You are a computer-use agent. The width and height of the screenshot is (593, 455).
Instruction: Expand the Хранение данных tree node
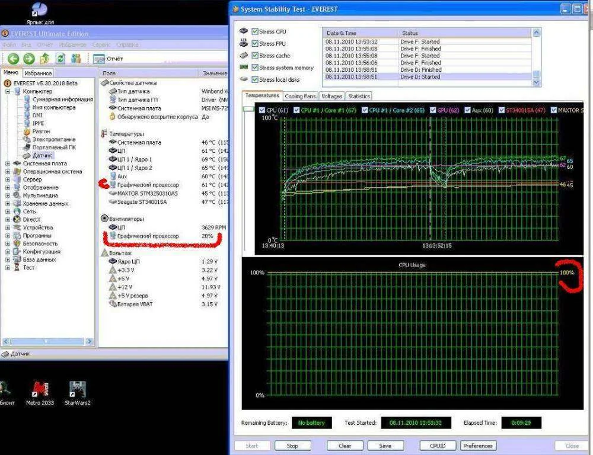[8, 203]
